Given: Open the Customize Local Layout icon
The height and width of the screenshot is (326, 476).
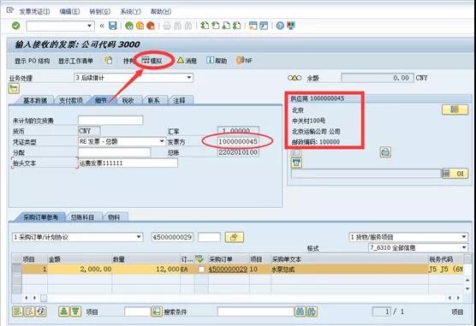Looking at the screenshot, I should point(291,26).
